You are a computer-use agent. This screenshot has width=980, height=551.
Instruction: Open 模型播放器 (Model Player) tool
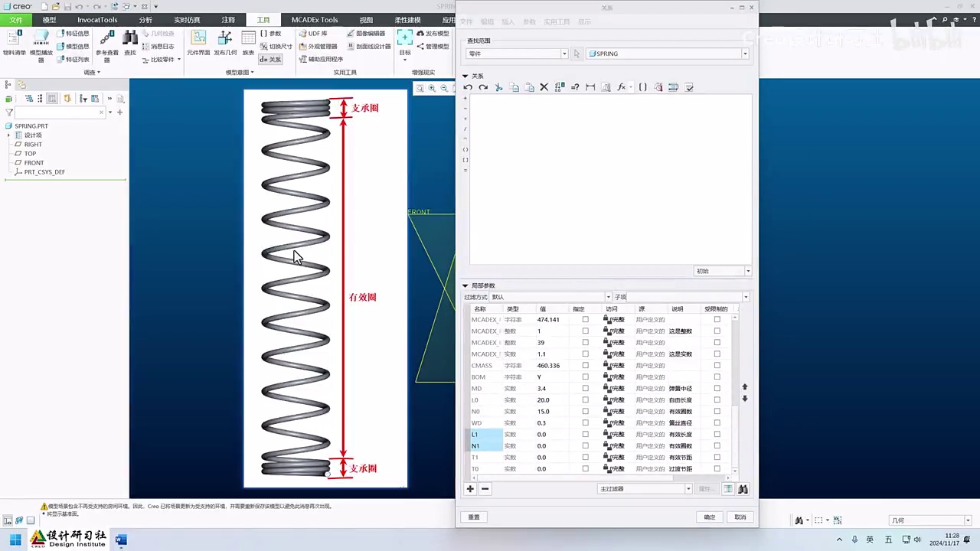[x=41, y=46]
